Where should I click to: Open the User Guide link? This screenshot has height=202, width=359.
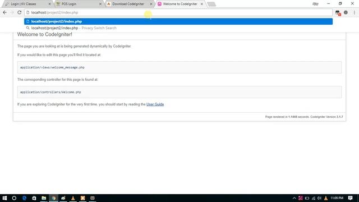click(155, 104)
